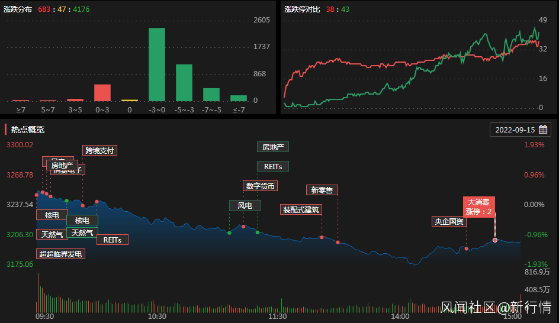Open the calendar icon beside the date
The height and width of the screenshot is (323, 559).
[542, 130]
